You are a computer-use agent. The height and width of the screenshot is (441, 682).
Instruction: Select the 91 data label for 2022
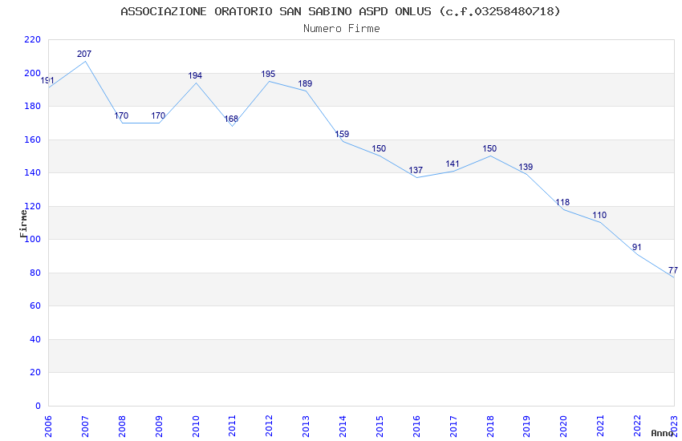click(x=637, y=247)
